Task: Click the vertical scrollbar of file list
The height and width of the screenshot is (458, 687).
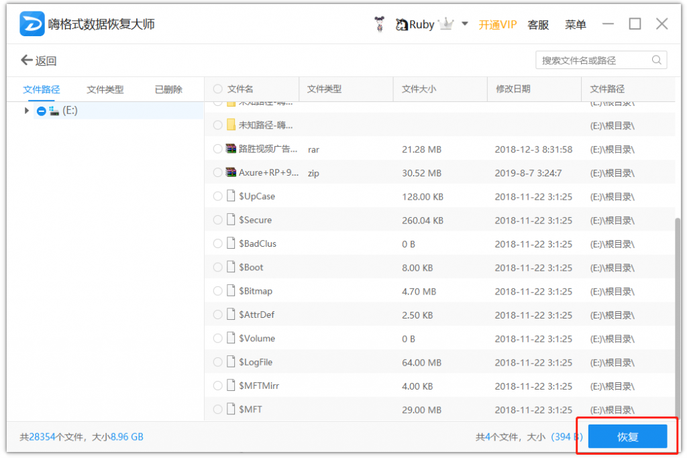Action: pos(678,317)
